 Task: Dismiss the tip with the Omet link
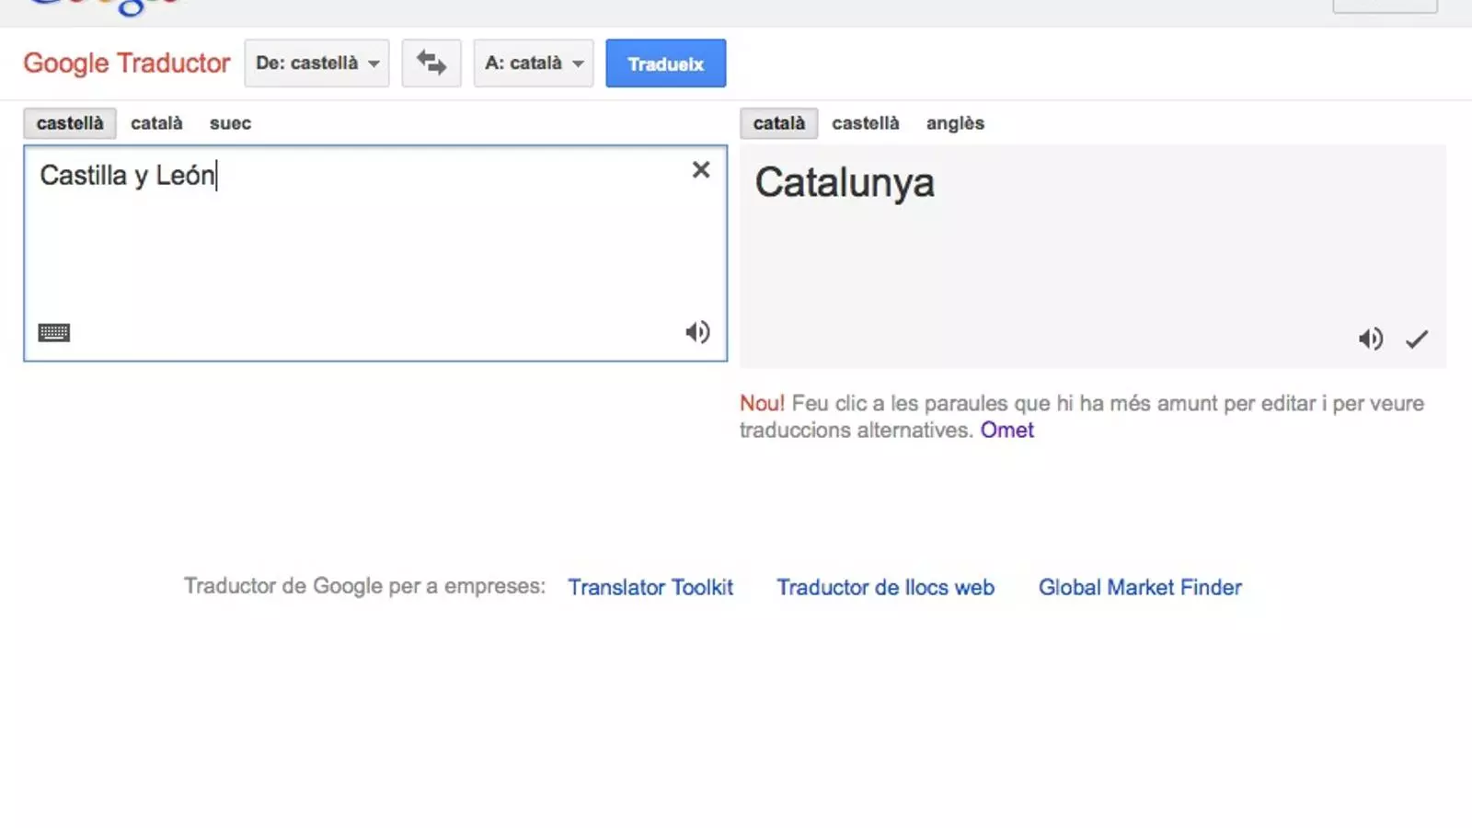click(1006, 430)
